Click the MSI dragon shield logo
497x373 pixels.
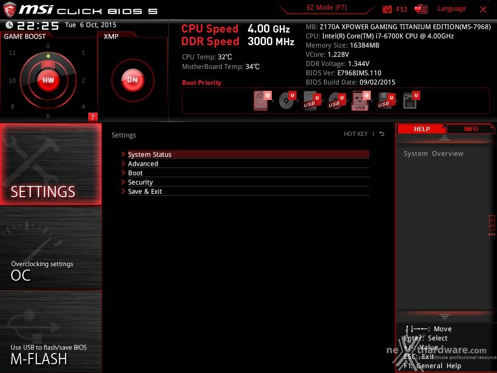(x=10, y=10)
